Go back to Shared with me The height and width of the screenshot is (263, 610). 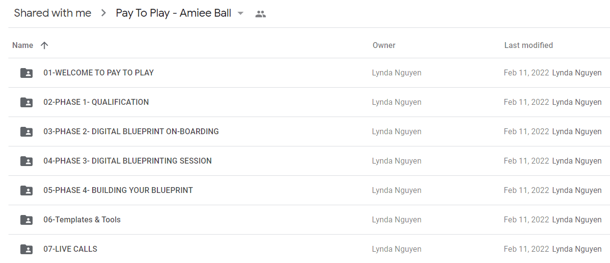click(x=52, y=13)
